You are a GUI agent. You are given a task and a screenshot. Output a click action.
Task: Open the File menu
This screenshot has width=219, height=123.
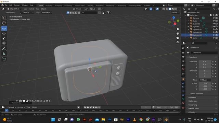(6, 5)
